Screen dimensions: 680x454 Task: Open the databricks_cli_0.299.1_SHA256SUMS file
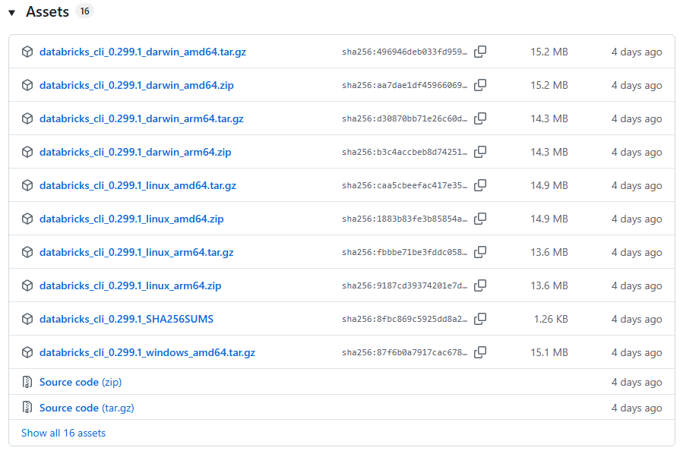point(126,320)
